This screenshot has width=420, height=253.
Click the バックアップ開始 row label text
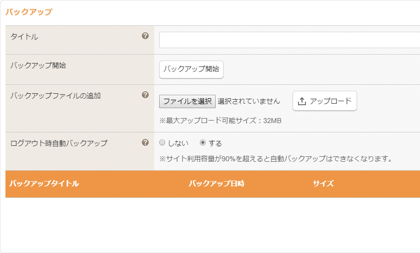click(38, 65)
